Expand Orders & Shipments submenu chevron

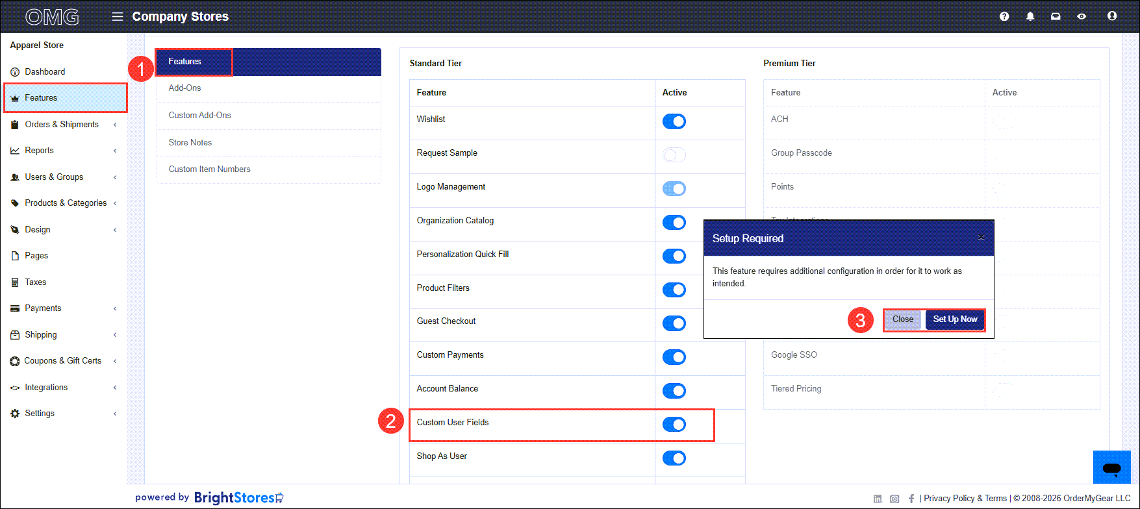115,125
